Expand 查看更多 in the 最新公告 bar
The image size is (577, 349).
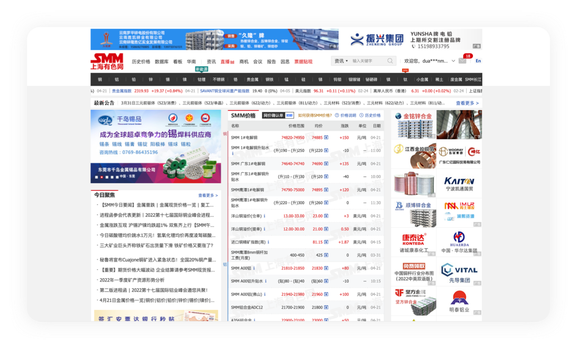[467, 103]
